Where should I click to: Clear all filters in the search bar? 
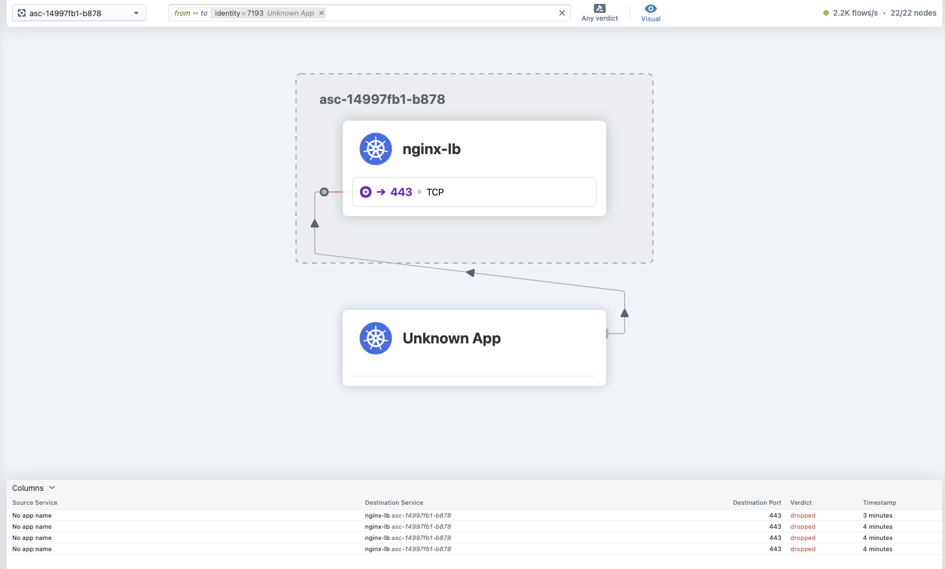[x=562, y=13]
